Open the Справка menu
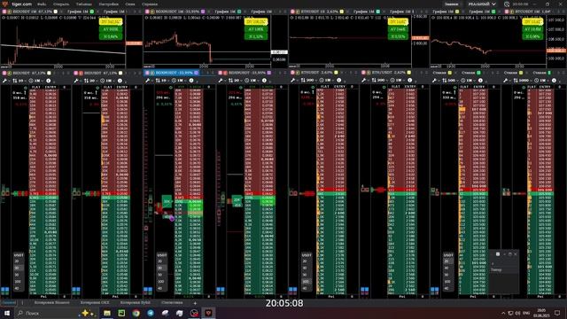567x319 pixels. pyautogui.click(x=150, y=4)
